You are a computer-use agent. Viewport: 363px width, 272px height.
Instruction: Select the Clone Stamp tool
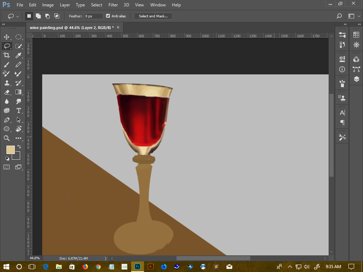[7, 83]
